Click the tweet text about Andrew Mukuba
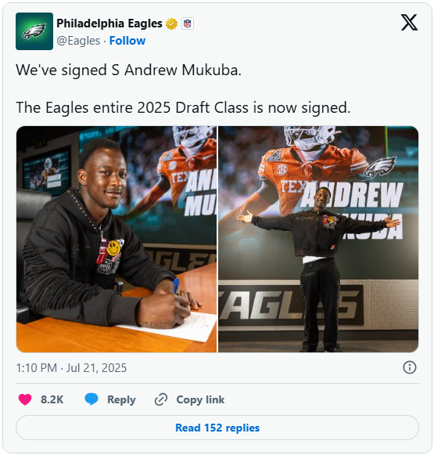The height and width of the screenshot is (455, 434). [128, 70]
